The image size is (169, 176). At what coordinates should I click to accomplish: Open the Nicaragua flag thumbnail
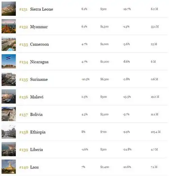[x=9, y=61]
